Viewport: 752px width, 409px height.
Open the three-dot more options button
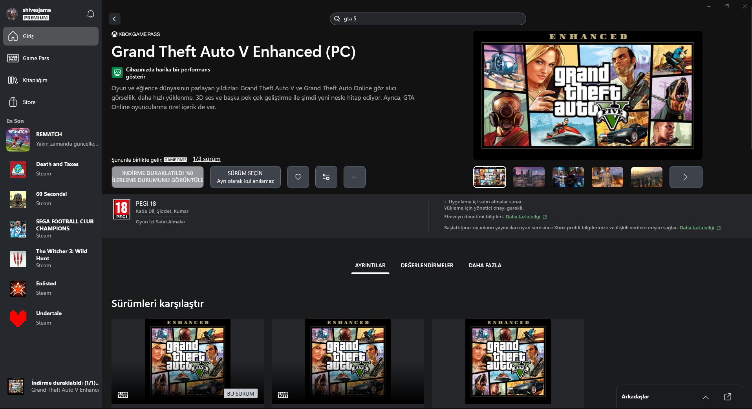[x=355, y=177]
